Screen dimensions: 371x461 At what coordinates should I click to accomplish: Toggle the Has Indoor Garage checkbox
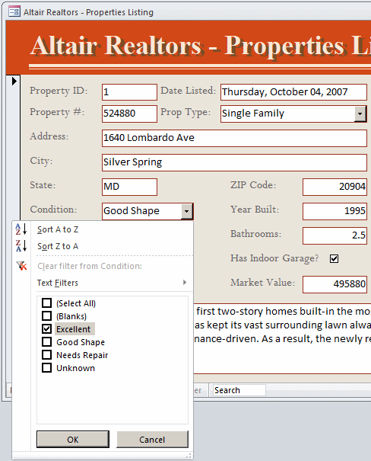click(334, 259)
